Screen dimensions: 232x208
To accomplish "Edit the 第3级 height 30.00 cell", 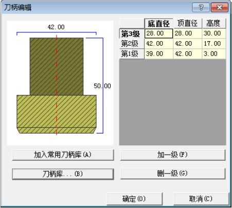I will click(214, 33).
